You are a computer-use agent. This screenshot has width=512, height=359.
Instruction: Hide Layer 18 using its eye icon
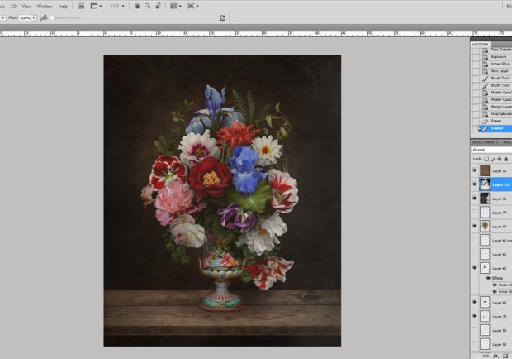click(475, 170)
